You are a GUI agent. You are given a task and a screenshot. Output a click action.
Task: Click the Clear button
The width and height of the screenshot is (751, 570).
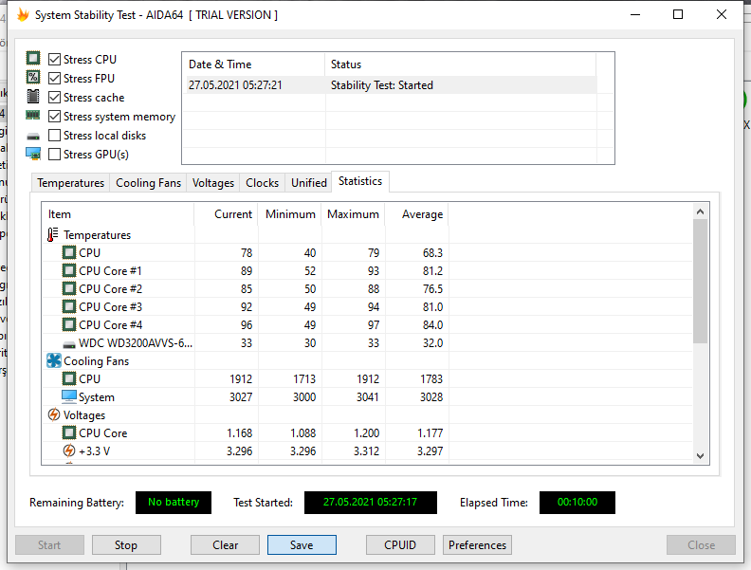(225, 545)
